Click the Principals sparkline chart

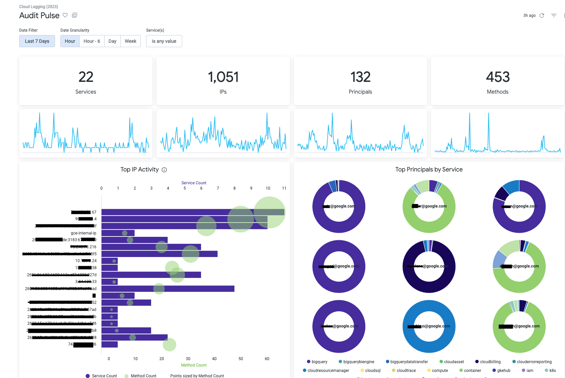(x=360, y=133)
